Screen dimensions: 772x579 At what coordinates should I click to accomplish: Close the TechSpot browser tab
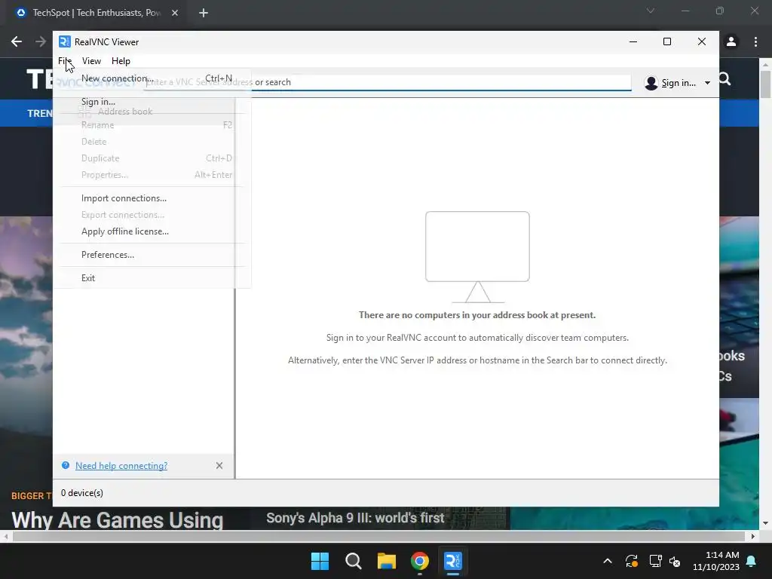[175, 13]
